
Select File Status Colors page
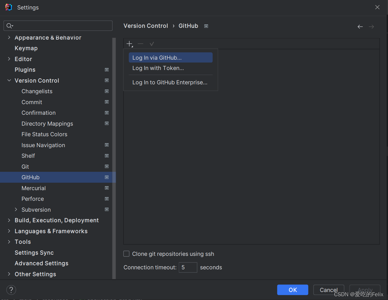(x=44, y=134)
